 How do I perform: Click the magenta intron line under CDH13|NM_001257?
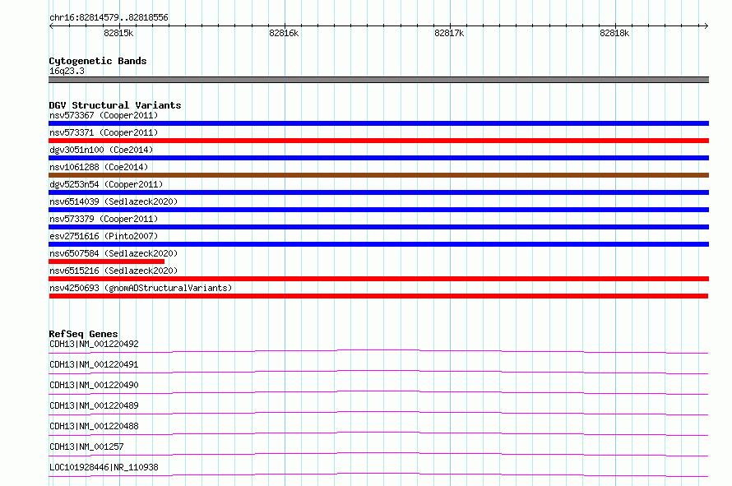click(x=378, y=453)
